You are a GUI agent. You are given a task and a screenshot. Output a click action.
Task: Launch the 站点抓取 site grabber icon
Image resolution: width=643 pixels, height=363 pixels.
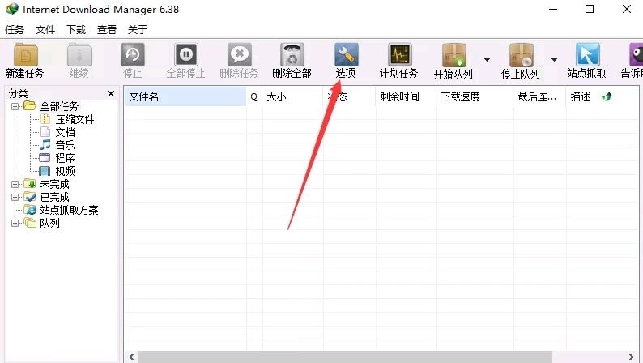coord(587,55)
